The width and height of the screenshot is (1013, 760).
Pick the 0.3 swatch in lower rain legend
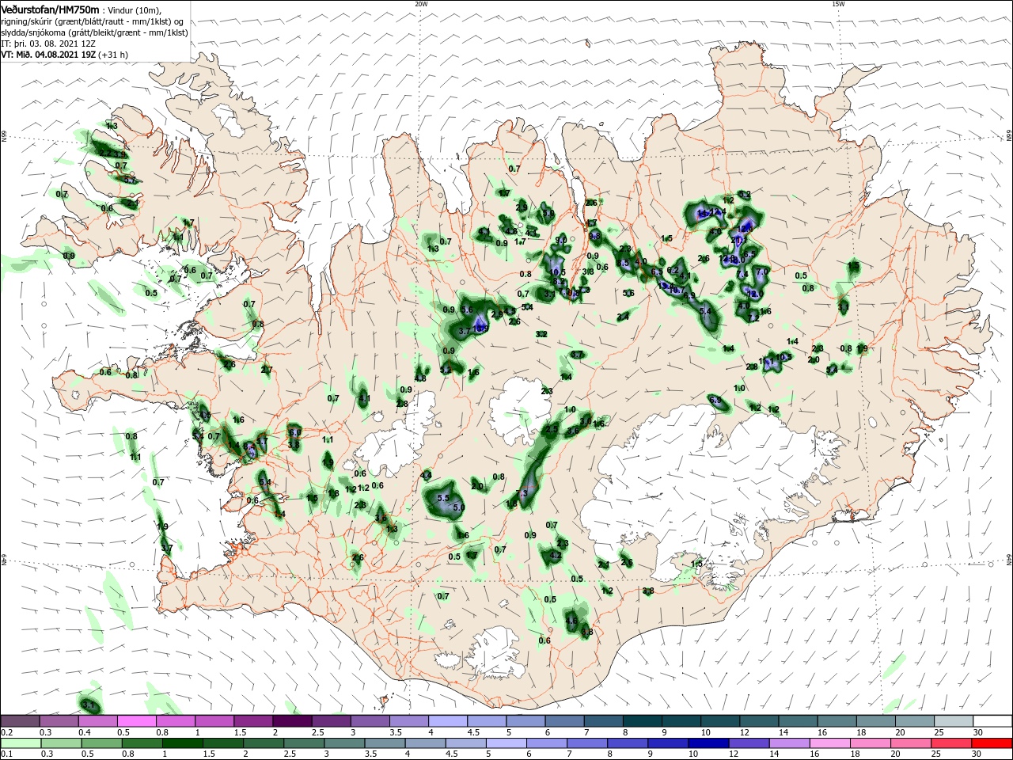pos(61,743)
